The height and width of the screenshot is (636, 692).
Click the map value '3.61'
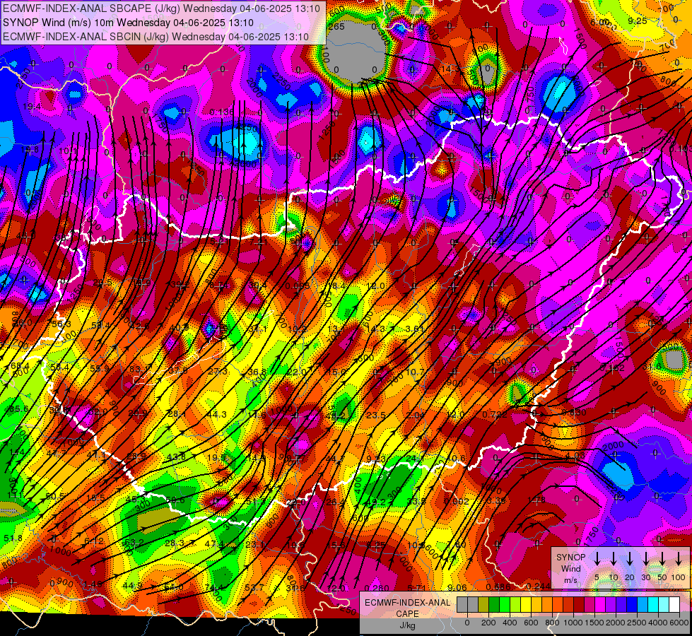click(x=415, y=329)
